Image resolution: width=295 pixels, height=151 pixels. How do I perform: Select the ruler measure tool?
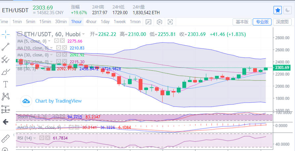pos(6,138)
